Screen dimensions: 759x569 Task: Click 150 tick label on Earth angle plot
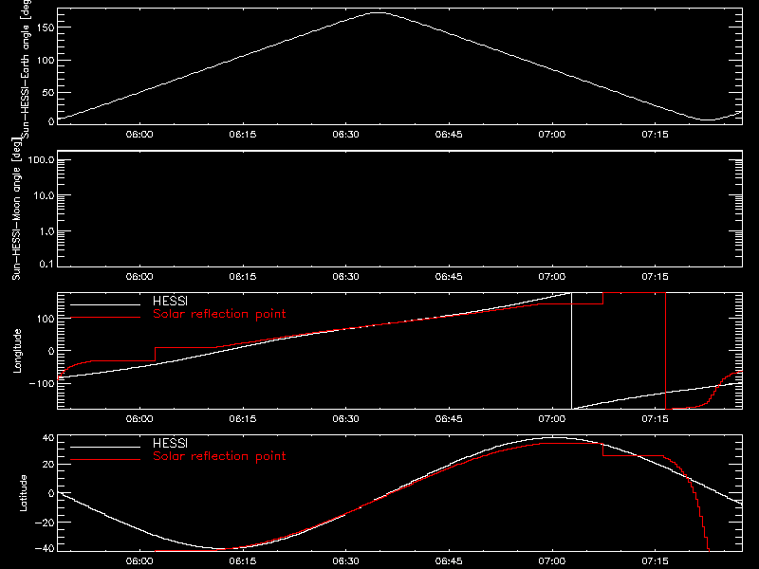46,28
